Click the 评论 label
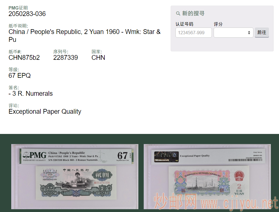The height and width of the screenshot is (212, 279). [14, 106]
